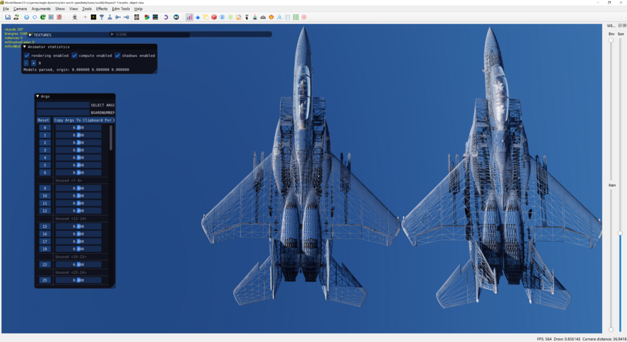Click the yellow stacked folders icon
Image resolution: width=627 pixels, height=342 pixels.
click(x=206, y=17)
